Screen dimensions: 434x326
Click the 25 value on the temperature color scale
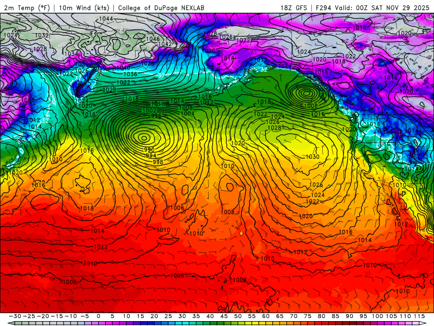tap(168, 316)
